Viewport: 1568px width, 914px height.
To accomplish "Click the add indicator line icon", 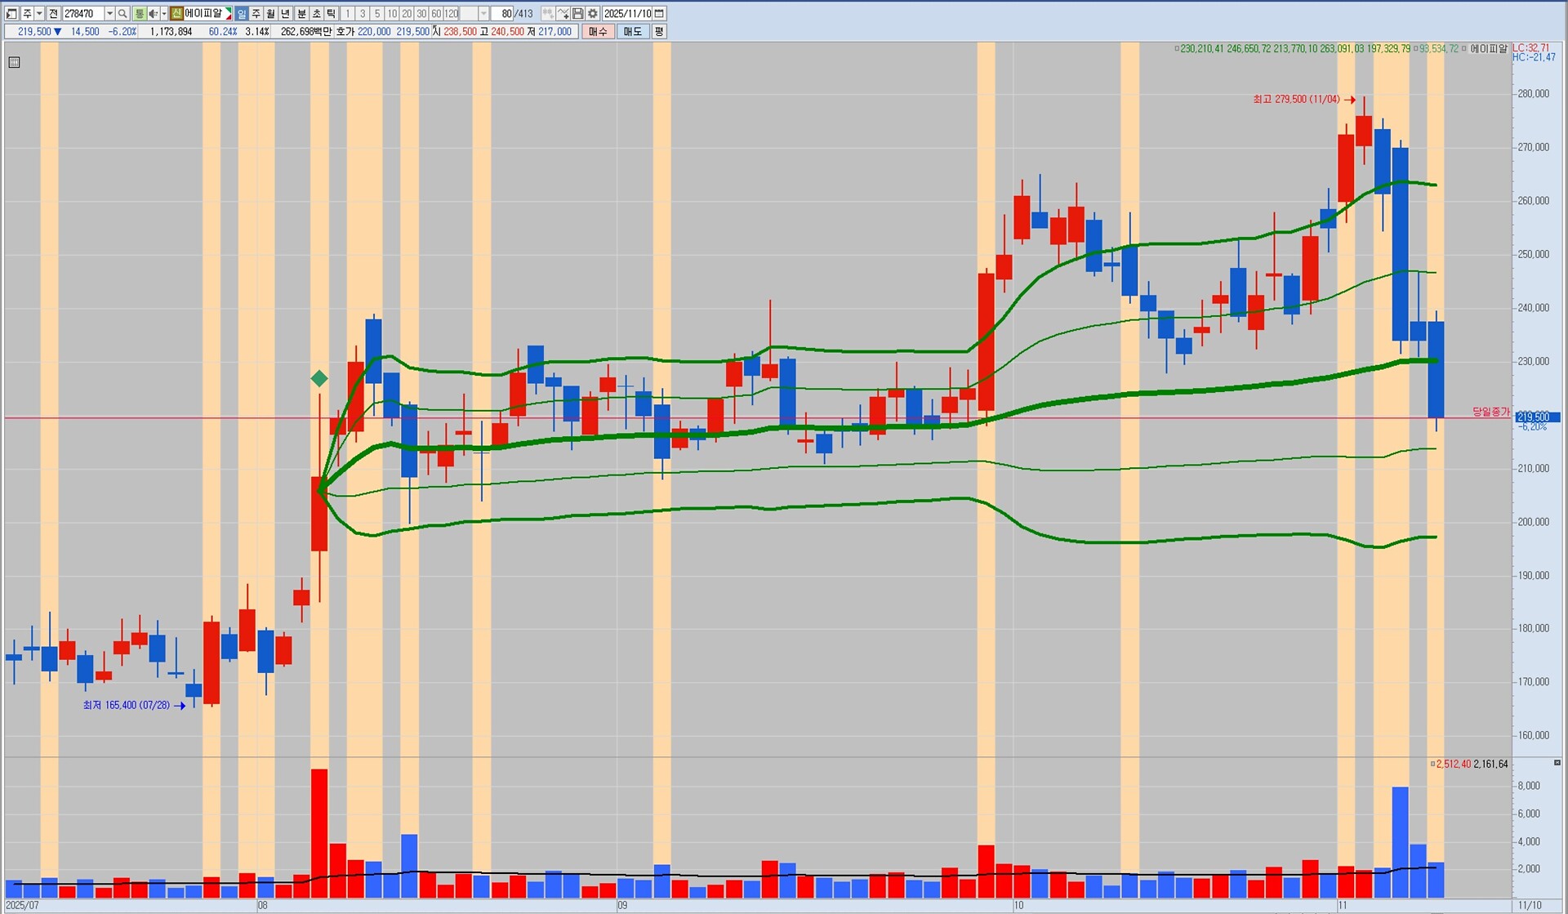I will 563,14.
